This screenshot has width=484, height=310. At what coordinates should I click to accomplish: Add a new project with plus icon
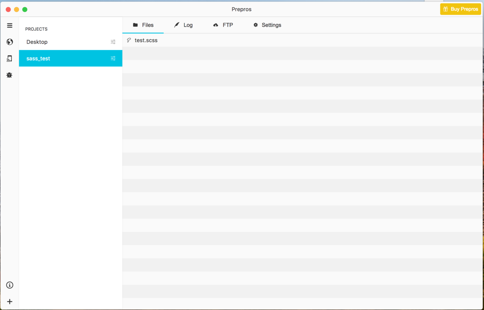click(10, 302)
